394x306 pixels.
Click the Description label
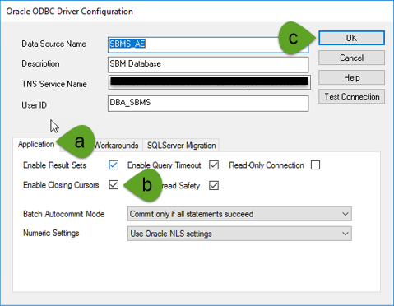(40, 63)
